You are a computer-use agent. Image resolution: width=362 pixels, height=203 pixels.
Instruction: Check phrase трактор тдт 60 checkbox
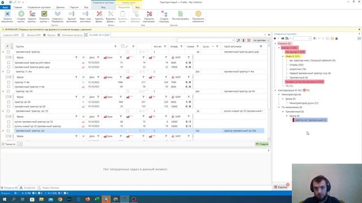(8, 102)
